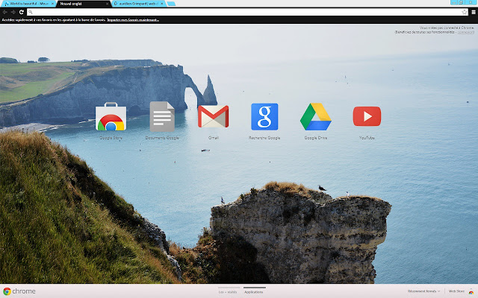Expand 'Récemment fermés' dropdown

(424, 291)
